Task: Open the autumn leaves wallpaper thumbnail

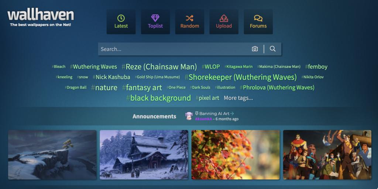Action: (x=236, y=155)
